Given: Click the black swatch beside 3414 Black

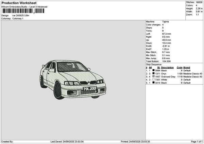Looking at the screenshot, I should point(154,83).
